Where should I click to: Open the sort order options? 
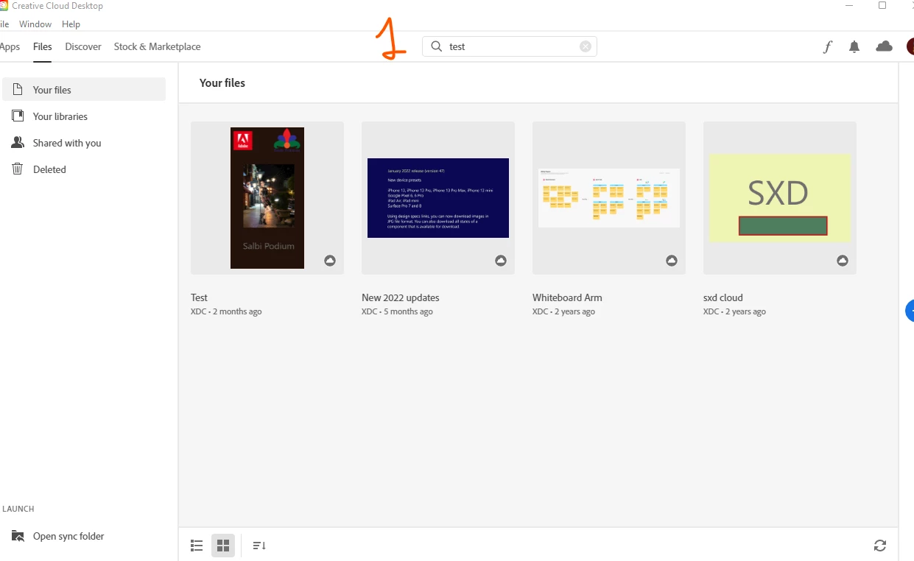pyautogui.click(x=259, y=546)
